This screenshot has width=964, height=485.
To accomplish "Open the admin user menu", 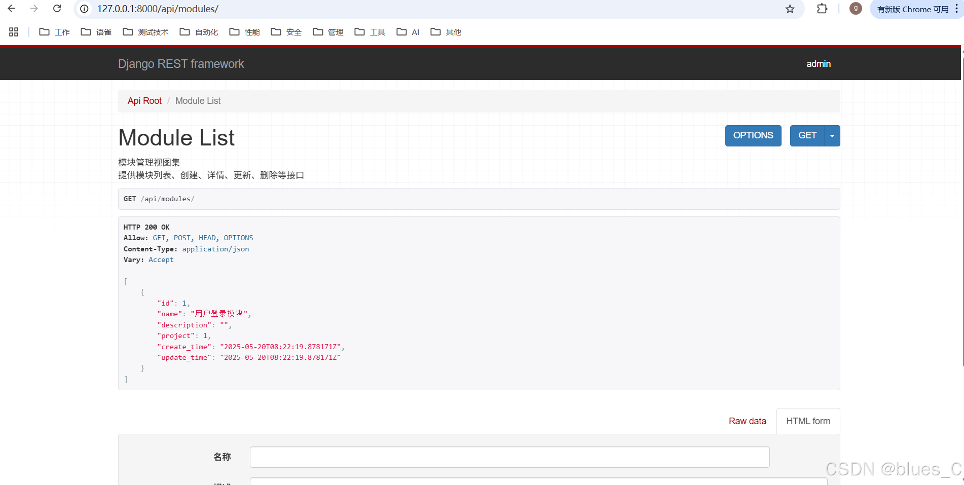I will [818, 64].
